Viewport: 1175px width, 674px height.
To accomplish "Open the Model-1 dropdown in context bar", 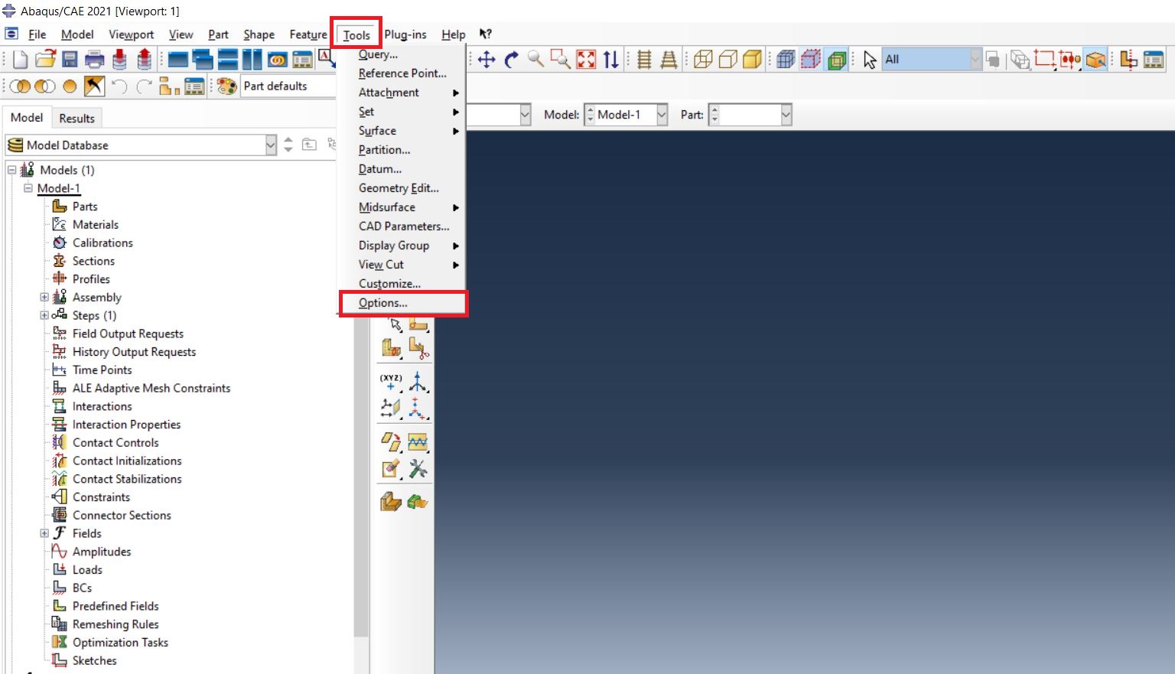I will coord(662,115).
